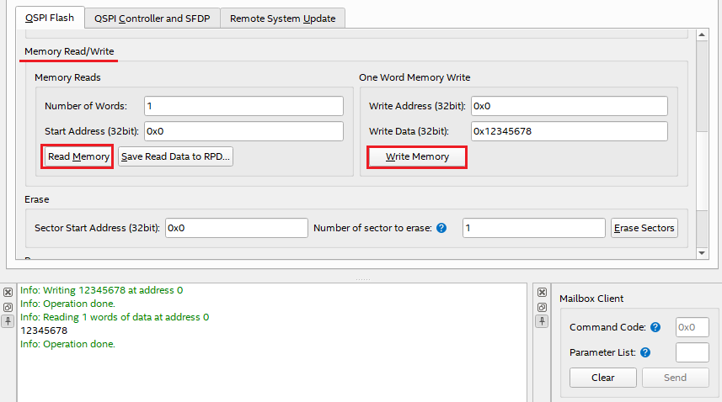This screenshot has height=402, width=722.
Task: Focus the Write Data (32bit) field
Action: pos(568,131)
